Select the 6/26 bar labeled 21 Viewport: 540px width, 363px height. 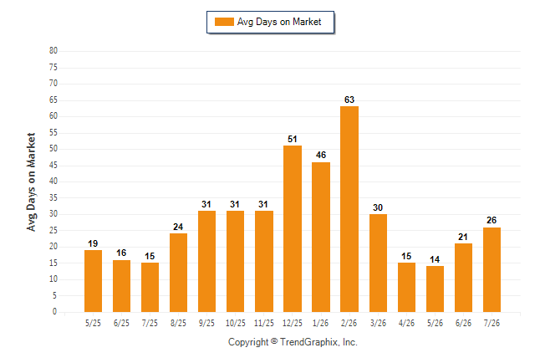(463, 278)
